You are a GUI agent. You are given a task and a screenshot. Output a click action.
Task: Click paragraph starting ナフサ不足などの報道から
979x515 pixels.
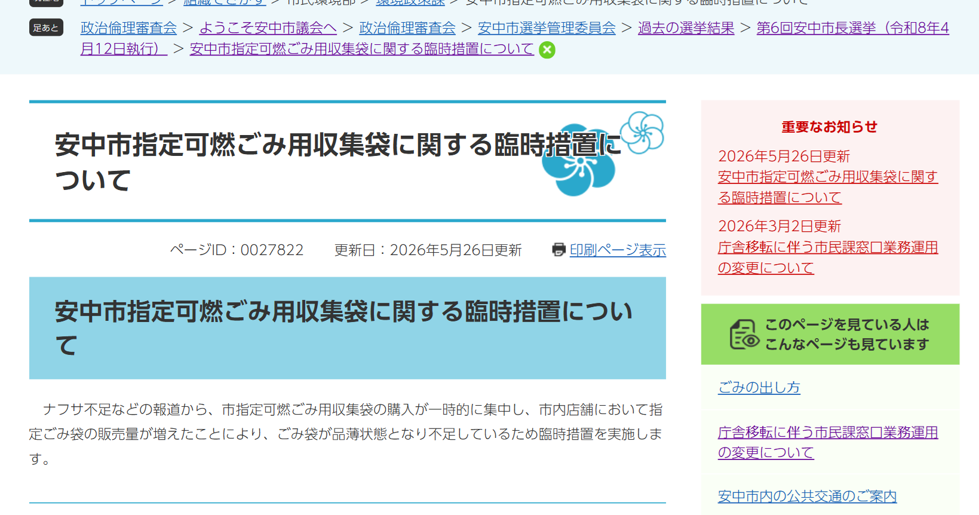346,434
